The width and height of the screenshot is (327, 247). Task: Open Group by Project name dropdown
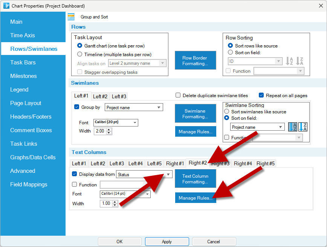134,107
